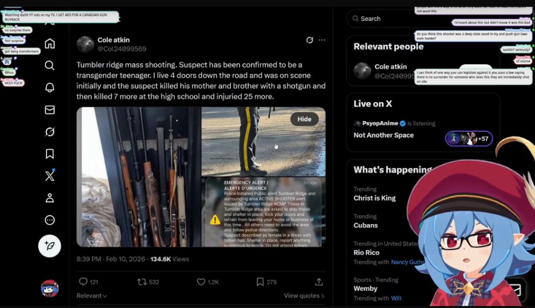Open the Notifications bell icon
535x308 pixels.
[x=50, y=88]
